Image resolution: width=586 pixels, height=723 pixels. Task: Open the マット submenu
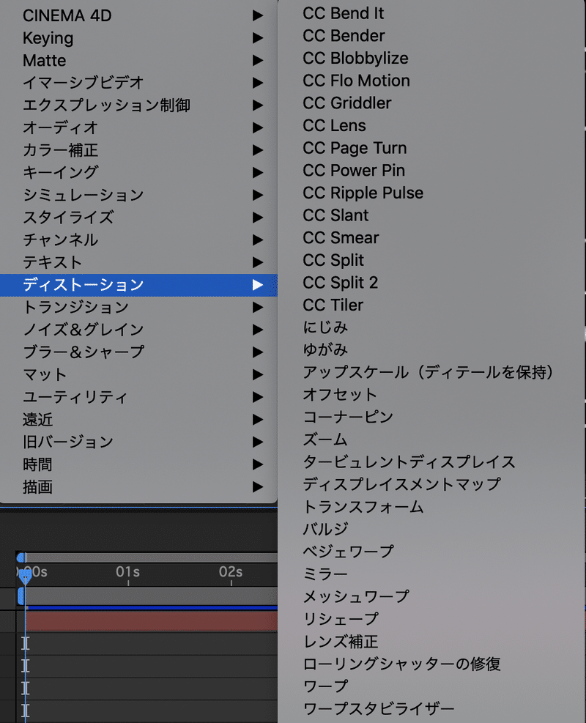(x=138, y=374)
